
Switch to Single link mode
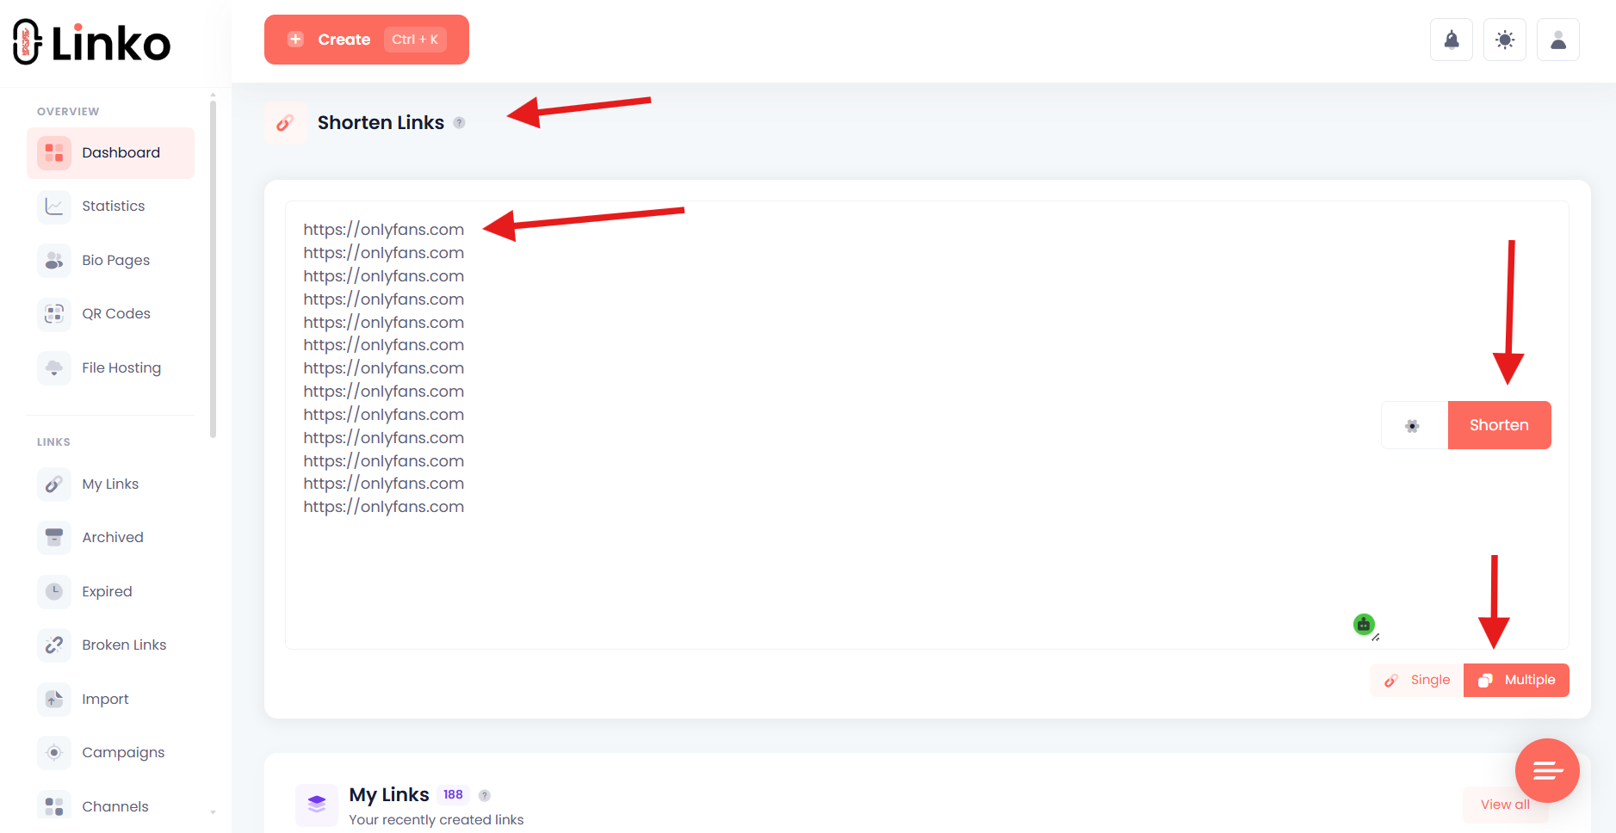(x=1417, y=680)
